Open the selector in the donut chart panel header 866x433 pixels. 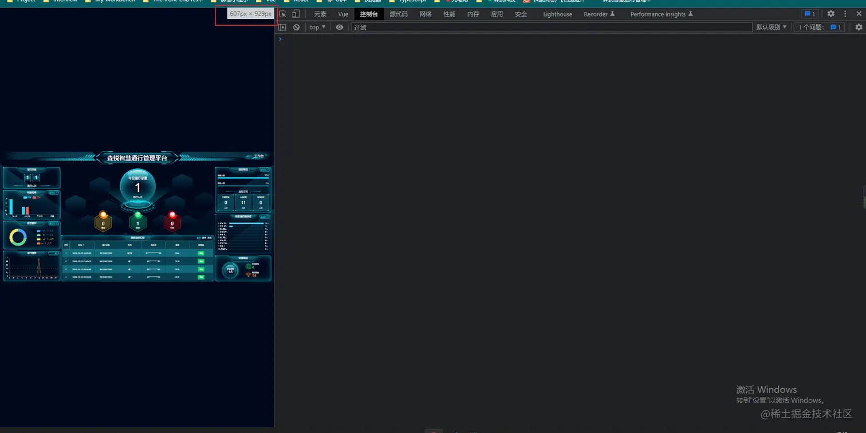tap(53, 223)
